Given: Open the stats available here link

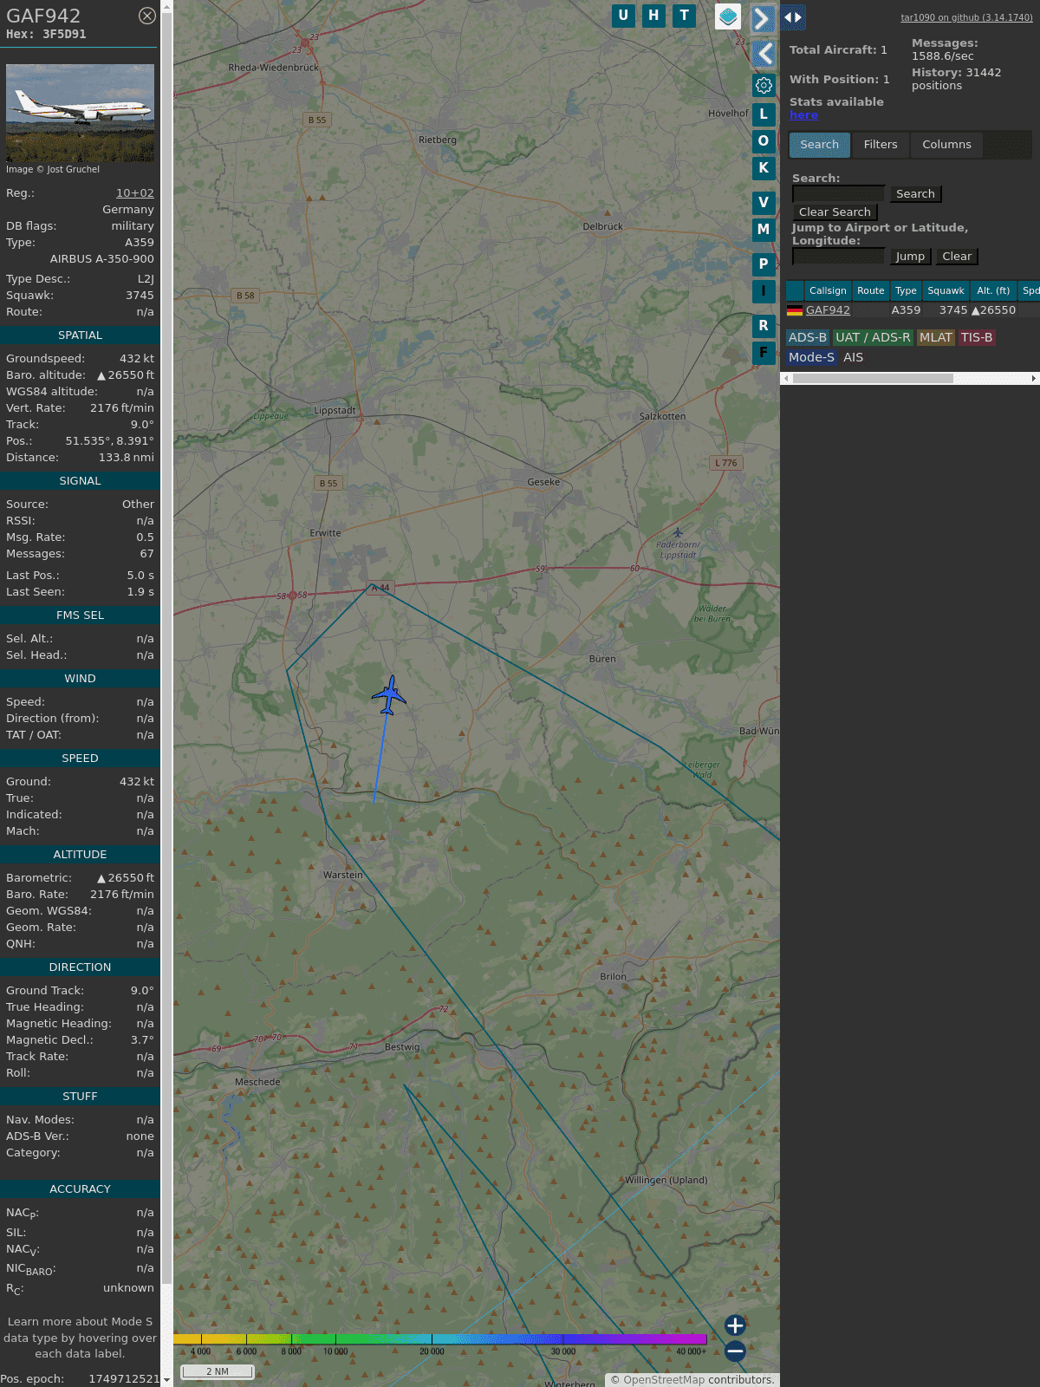Looking at the screenshot, I should (803, 115).
